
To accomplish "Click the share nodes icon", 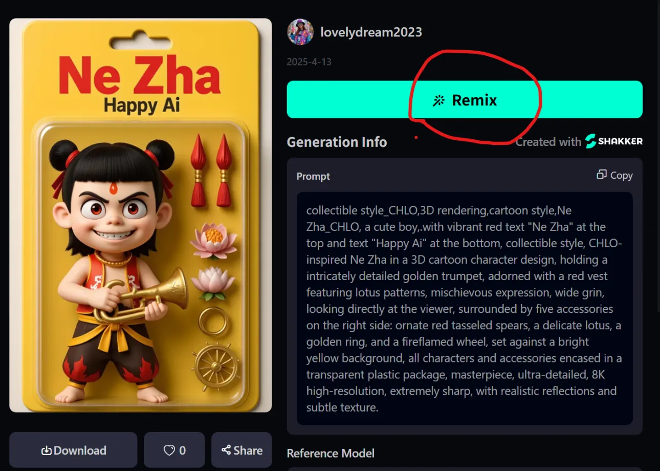I will click(226, 450).
